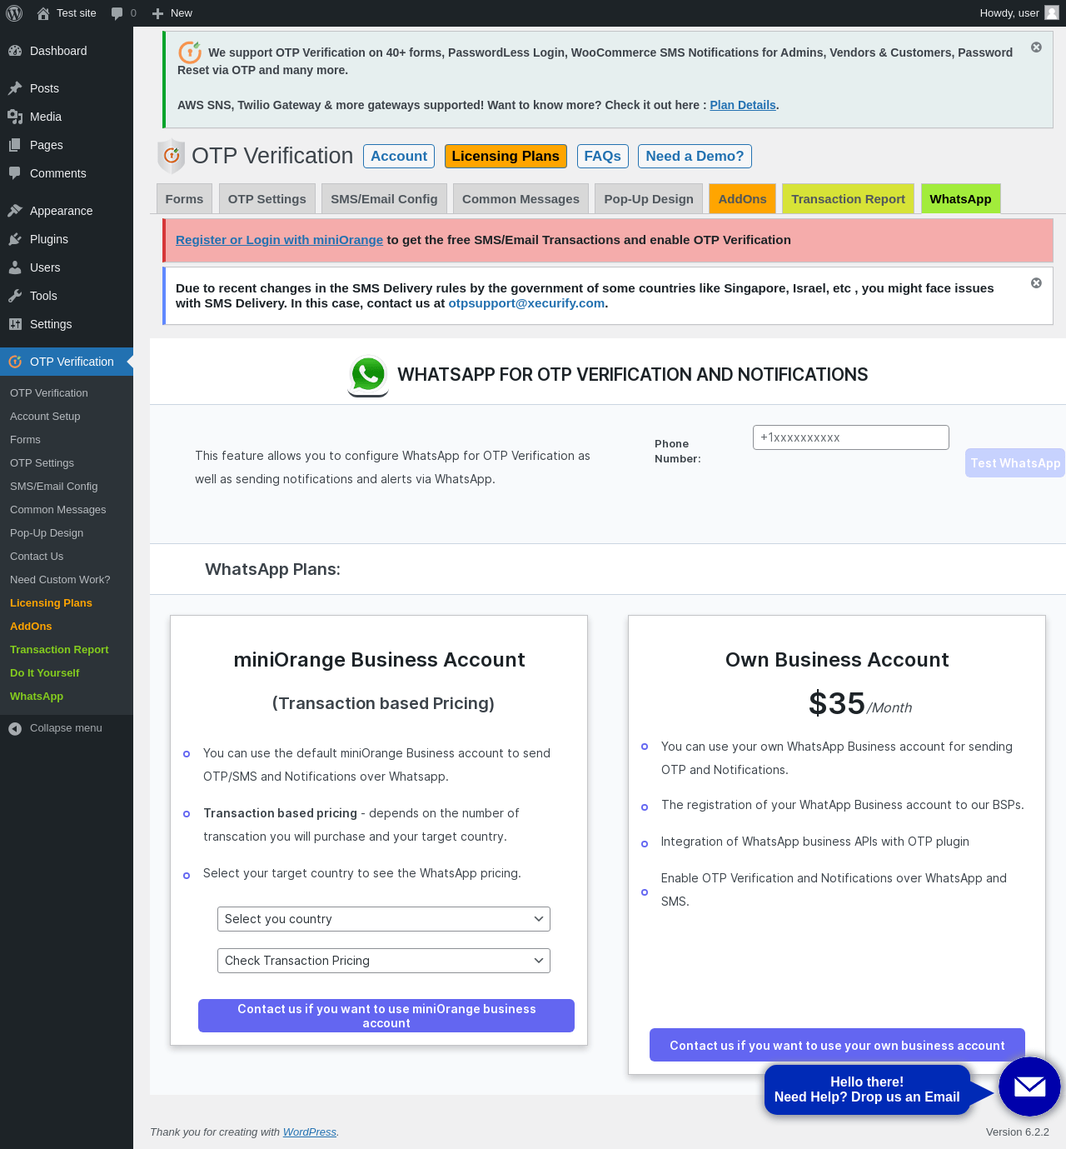Open the Select you country dropdown
This screenshot has height=1149, width=1066.
(384, 919)
